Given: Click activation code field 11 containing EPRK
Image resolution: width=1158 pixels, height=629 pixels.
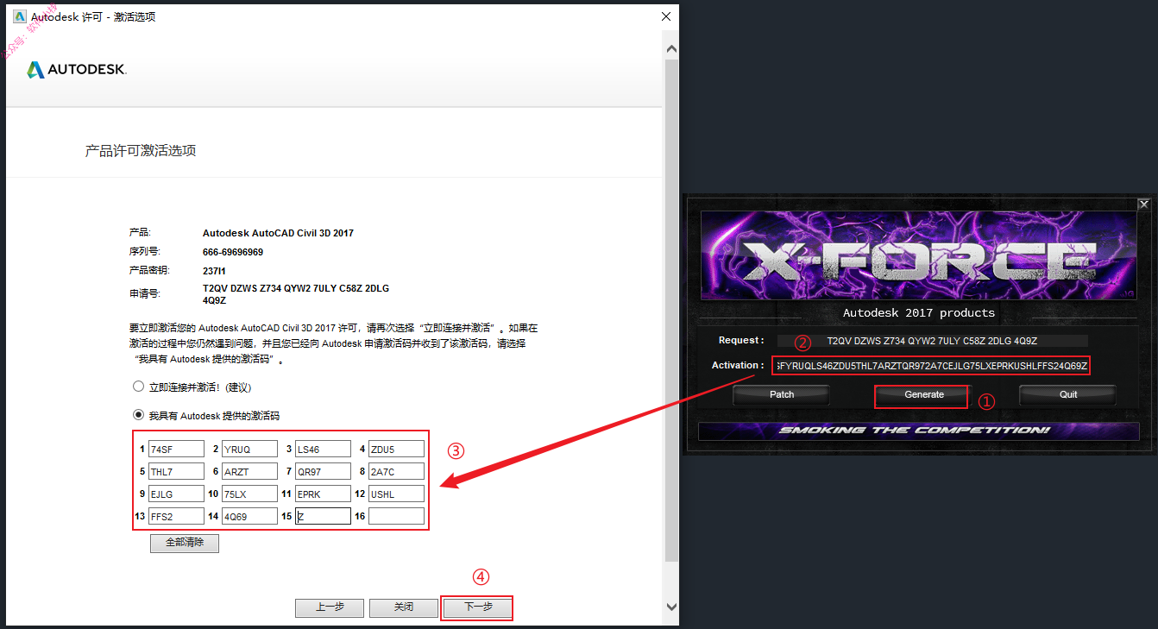Looking at the screenshot, I should click(x=323, y=494).
